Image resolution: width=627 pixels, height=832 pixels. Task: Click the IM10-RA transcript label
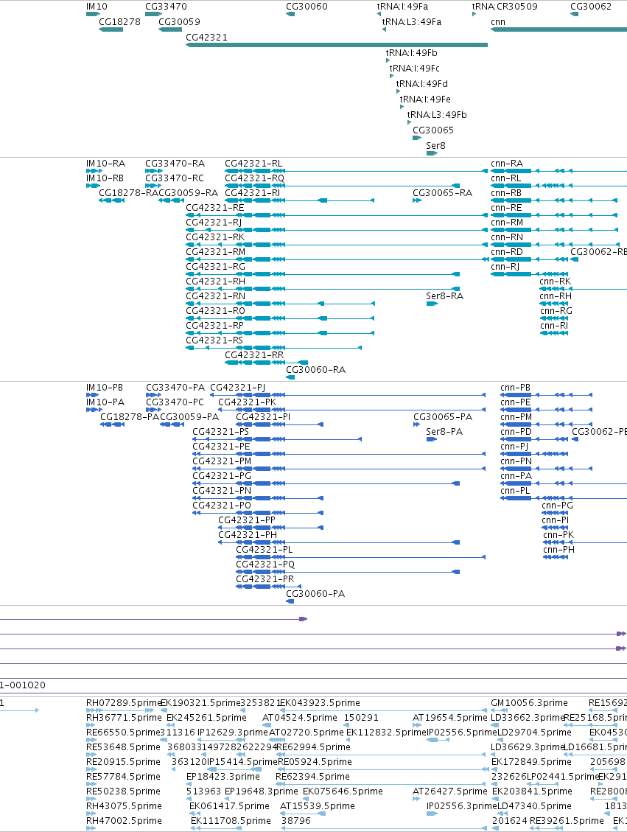click(x=105, y=164)
